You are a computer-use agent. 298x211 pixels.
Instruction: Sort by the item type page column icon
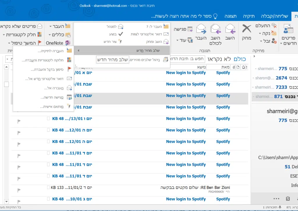tap(238, 67)
